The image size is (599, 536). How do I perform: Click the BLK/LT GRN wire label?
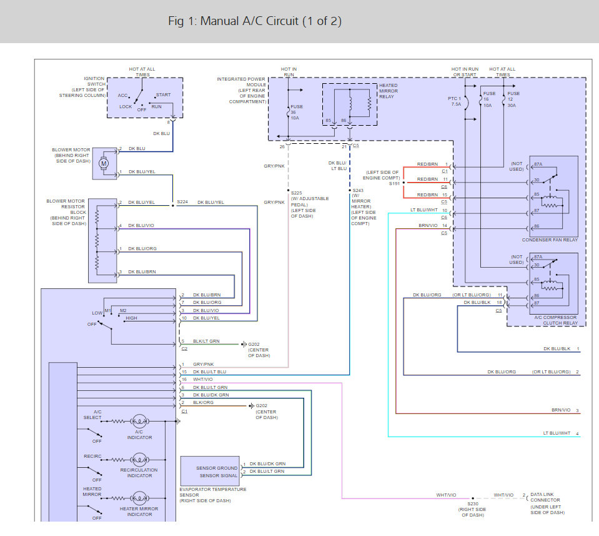[206, 341]
